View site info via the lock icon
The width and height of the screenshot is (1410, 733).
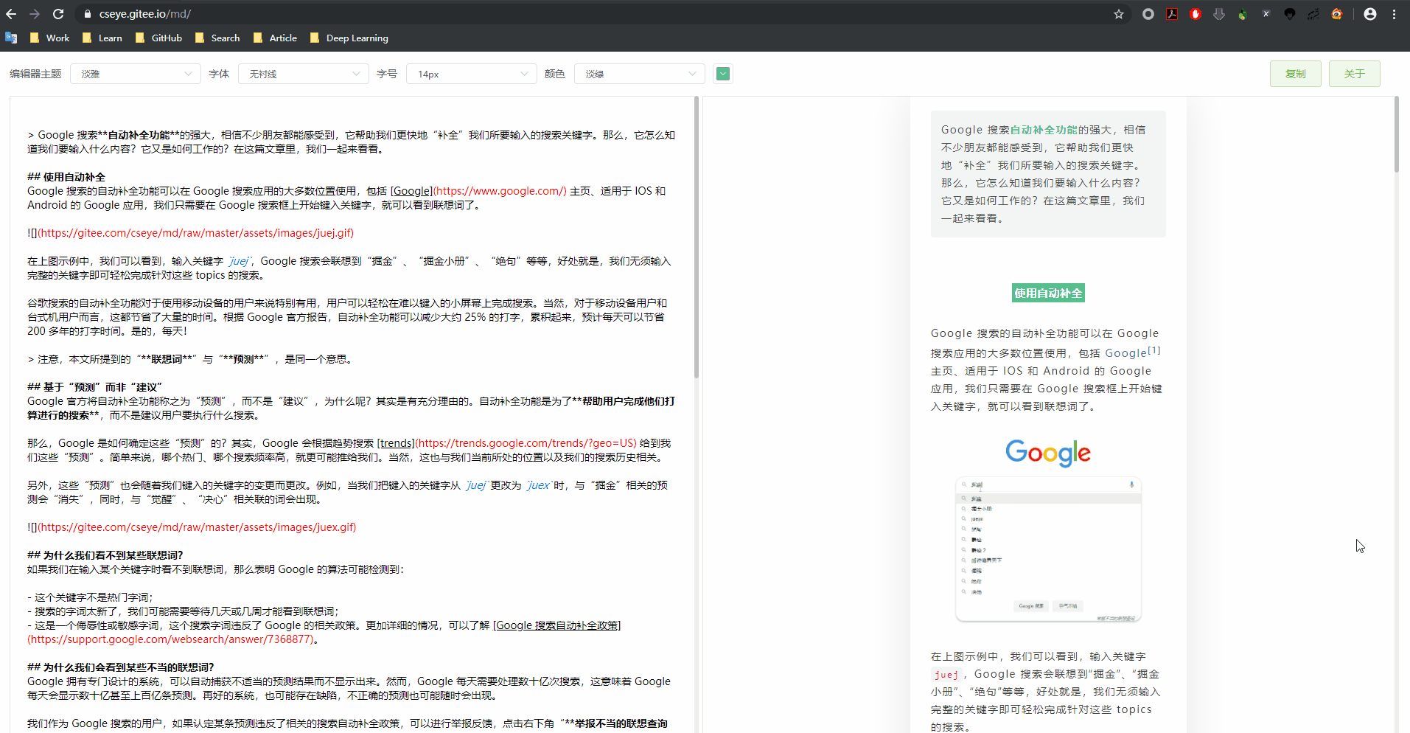(x=88, y=14)
